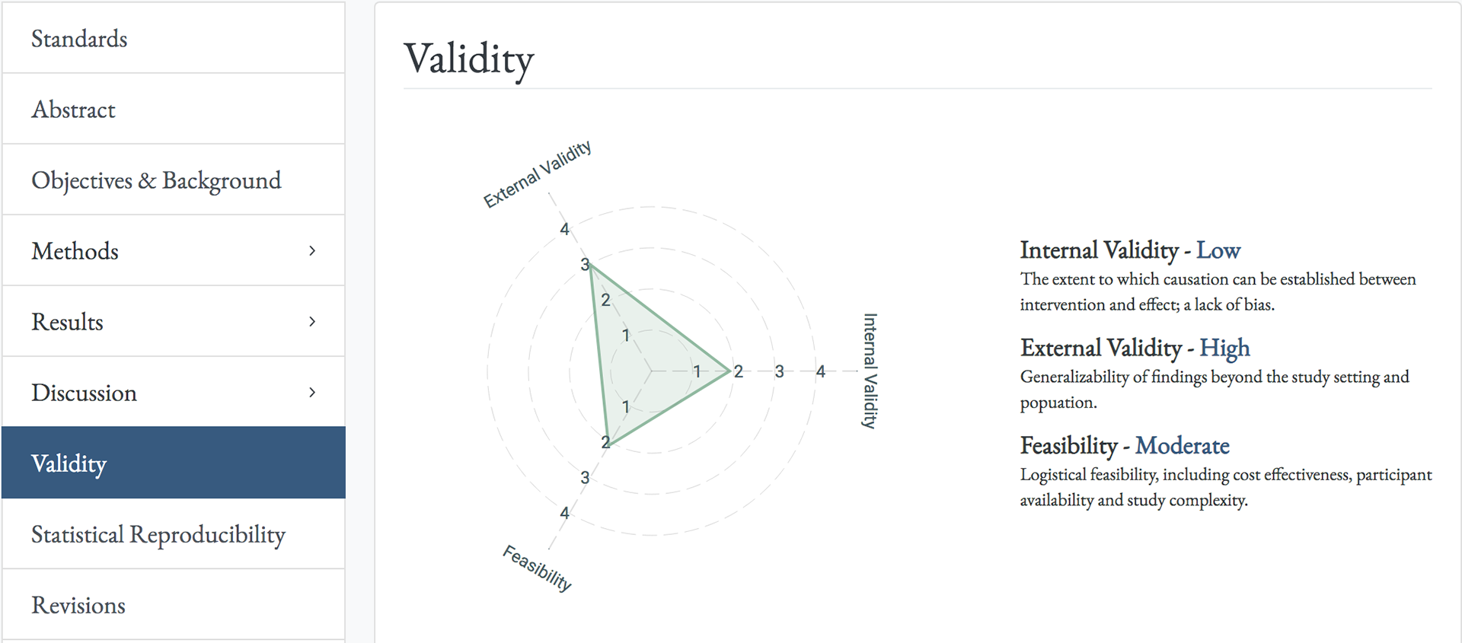Expand the Methods section chevron
1462x643 pixels.
pos(312,251)
